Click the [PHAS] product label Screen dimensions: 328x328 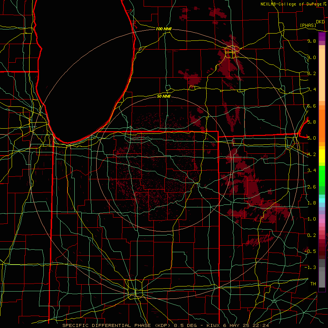[308, 25]
